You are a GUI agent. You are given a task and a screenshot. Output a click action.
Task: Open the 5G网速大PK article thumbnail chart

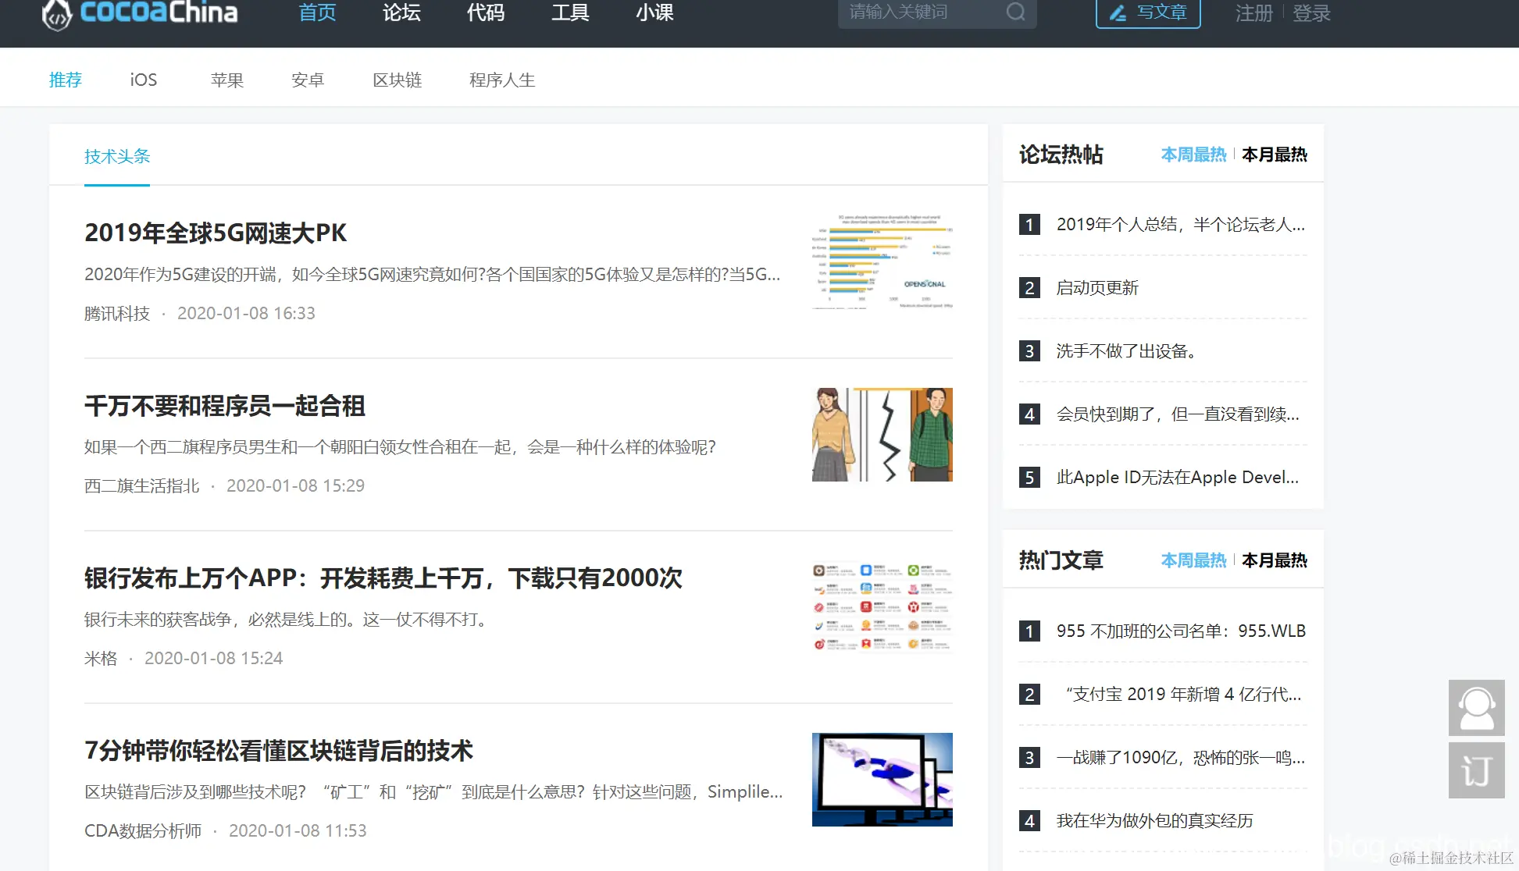[x=881, y=261]
